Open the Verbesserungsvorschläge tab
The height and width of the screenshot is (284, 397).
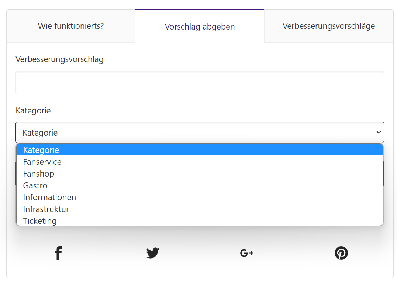tap(329, 26)
